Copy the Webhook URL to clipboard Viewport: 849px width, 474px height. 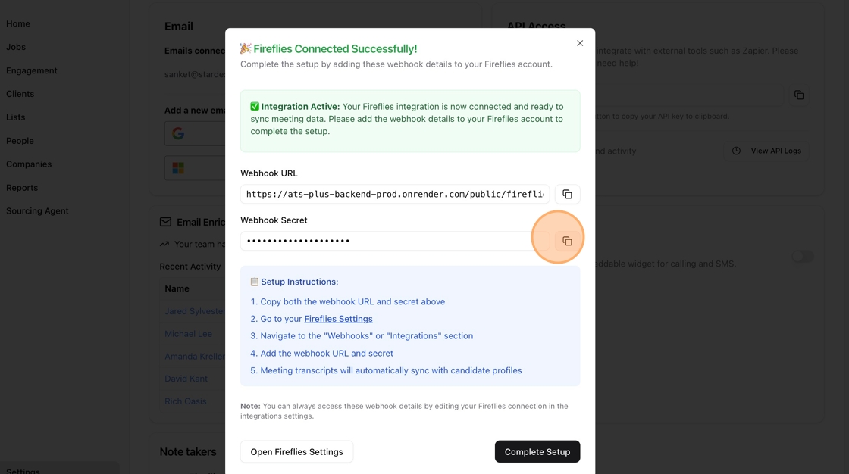pyautogui.click(x=567, y=195)
